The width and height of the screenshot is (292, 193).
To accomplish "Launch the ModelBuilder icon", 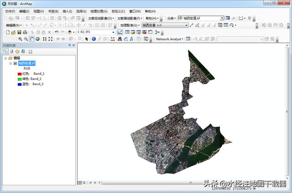I will [157, 32].
